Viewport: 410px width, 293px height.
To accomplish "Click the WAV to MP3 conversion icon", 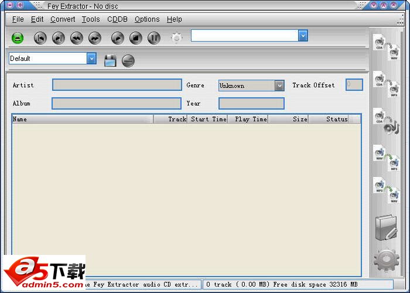I will point(386,158).
